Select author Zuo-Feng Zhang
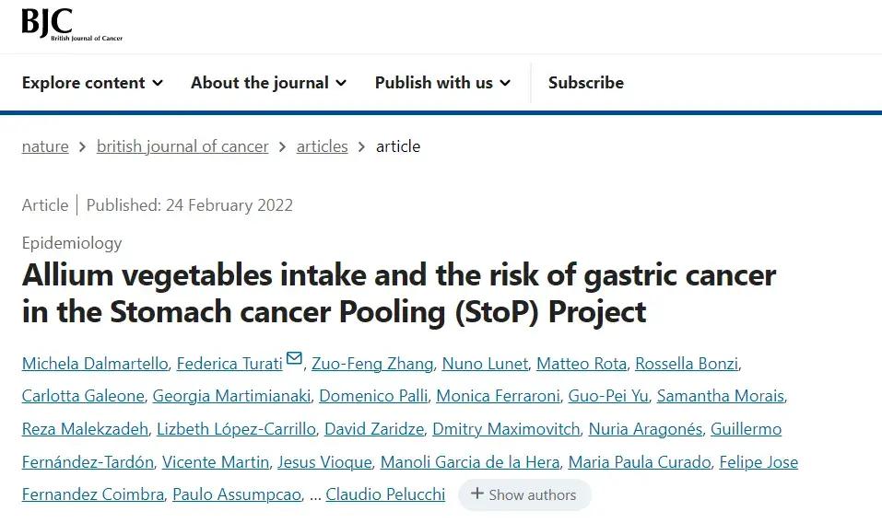 click(371, 364)
